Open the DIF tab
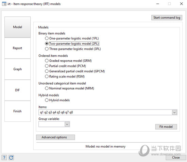187x162 pixels. [x=18, y=90]
